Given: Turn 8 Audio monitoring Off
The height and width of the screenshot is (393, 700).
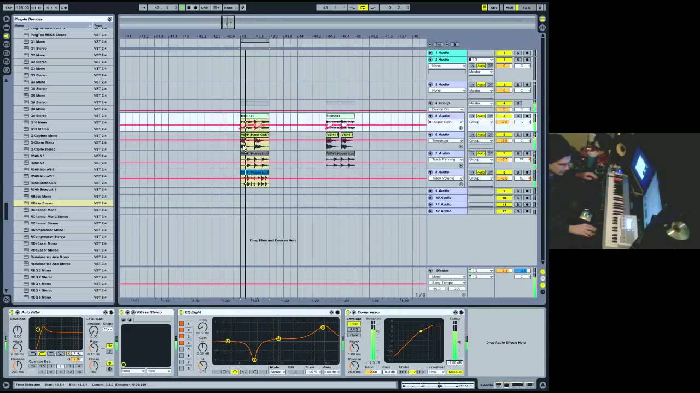Looking at the screenshot, I should (x=490, y=172).
